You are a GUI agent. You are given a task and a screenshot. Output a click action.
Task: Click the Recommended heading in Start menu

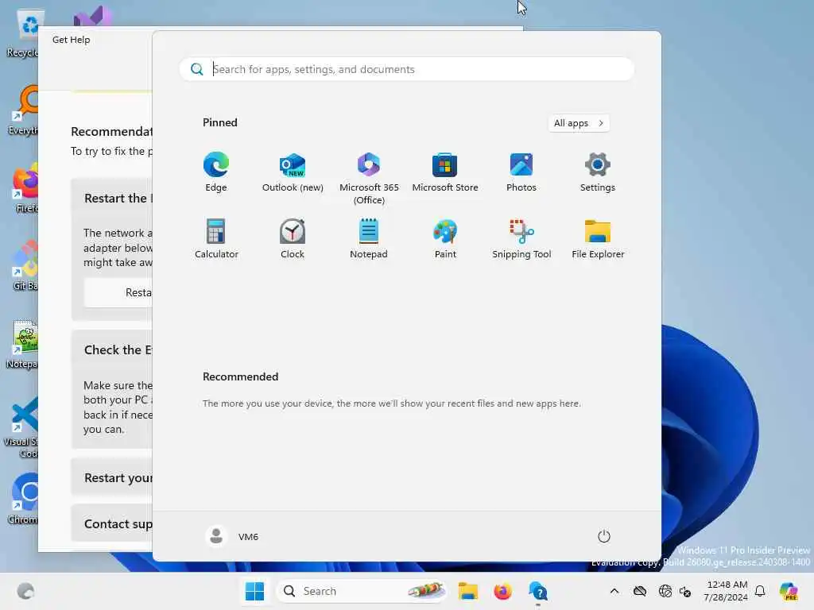(x=240, y=376)
